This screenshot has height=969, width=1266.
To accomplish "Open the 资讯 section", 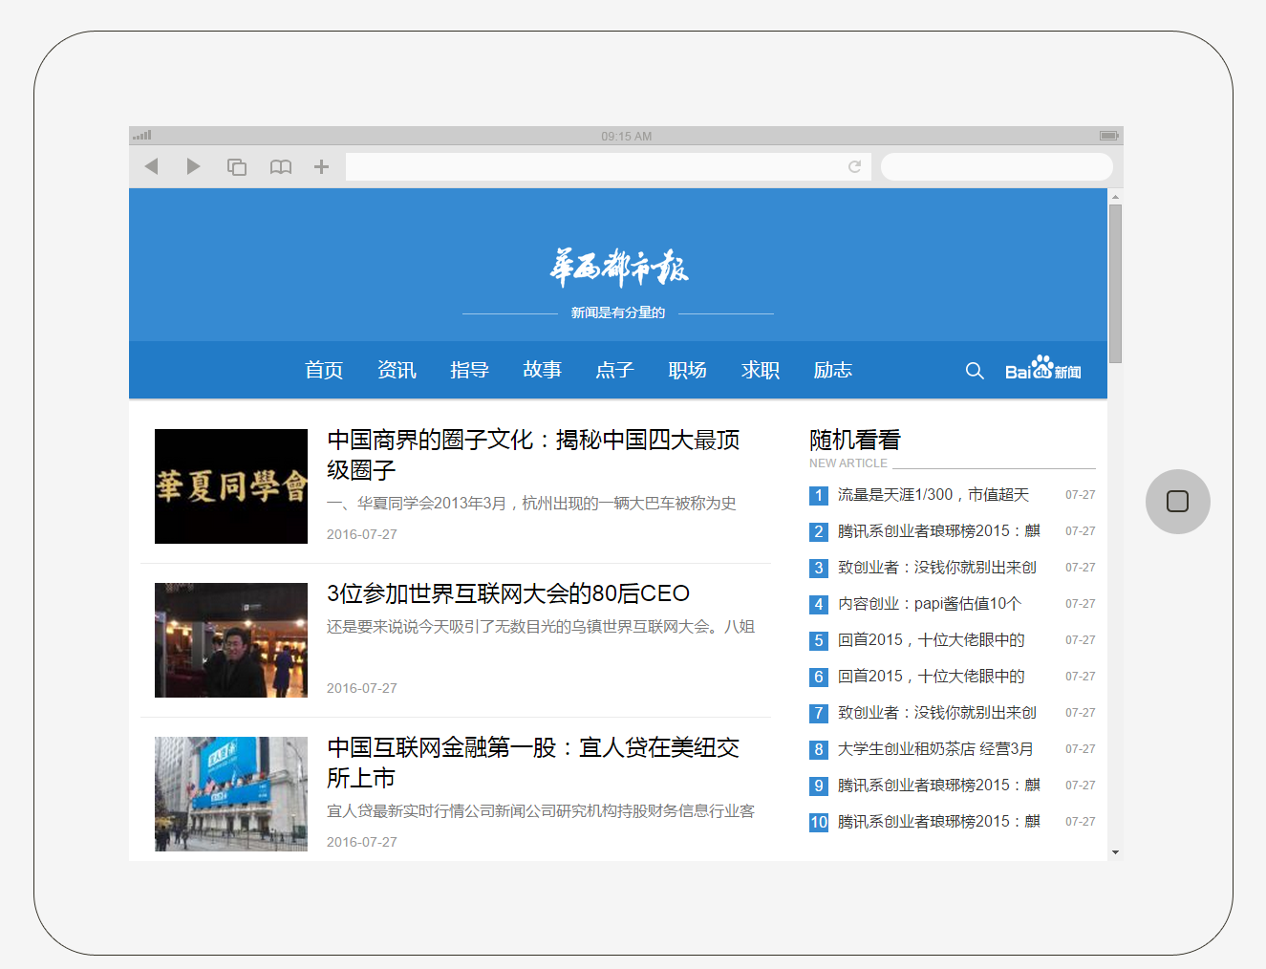I will click(397, 371).
